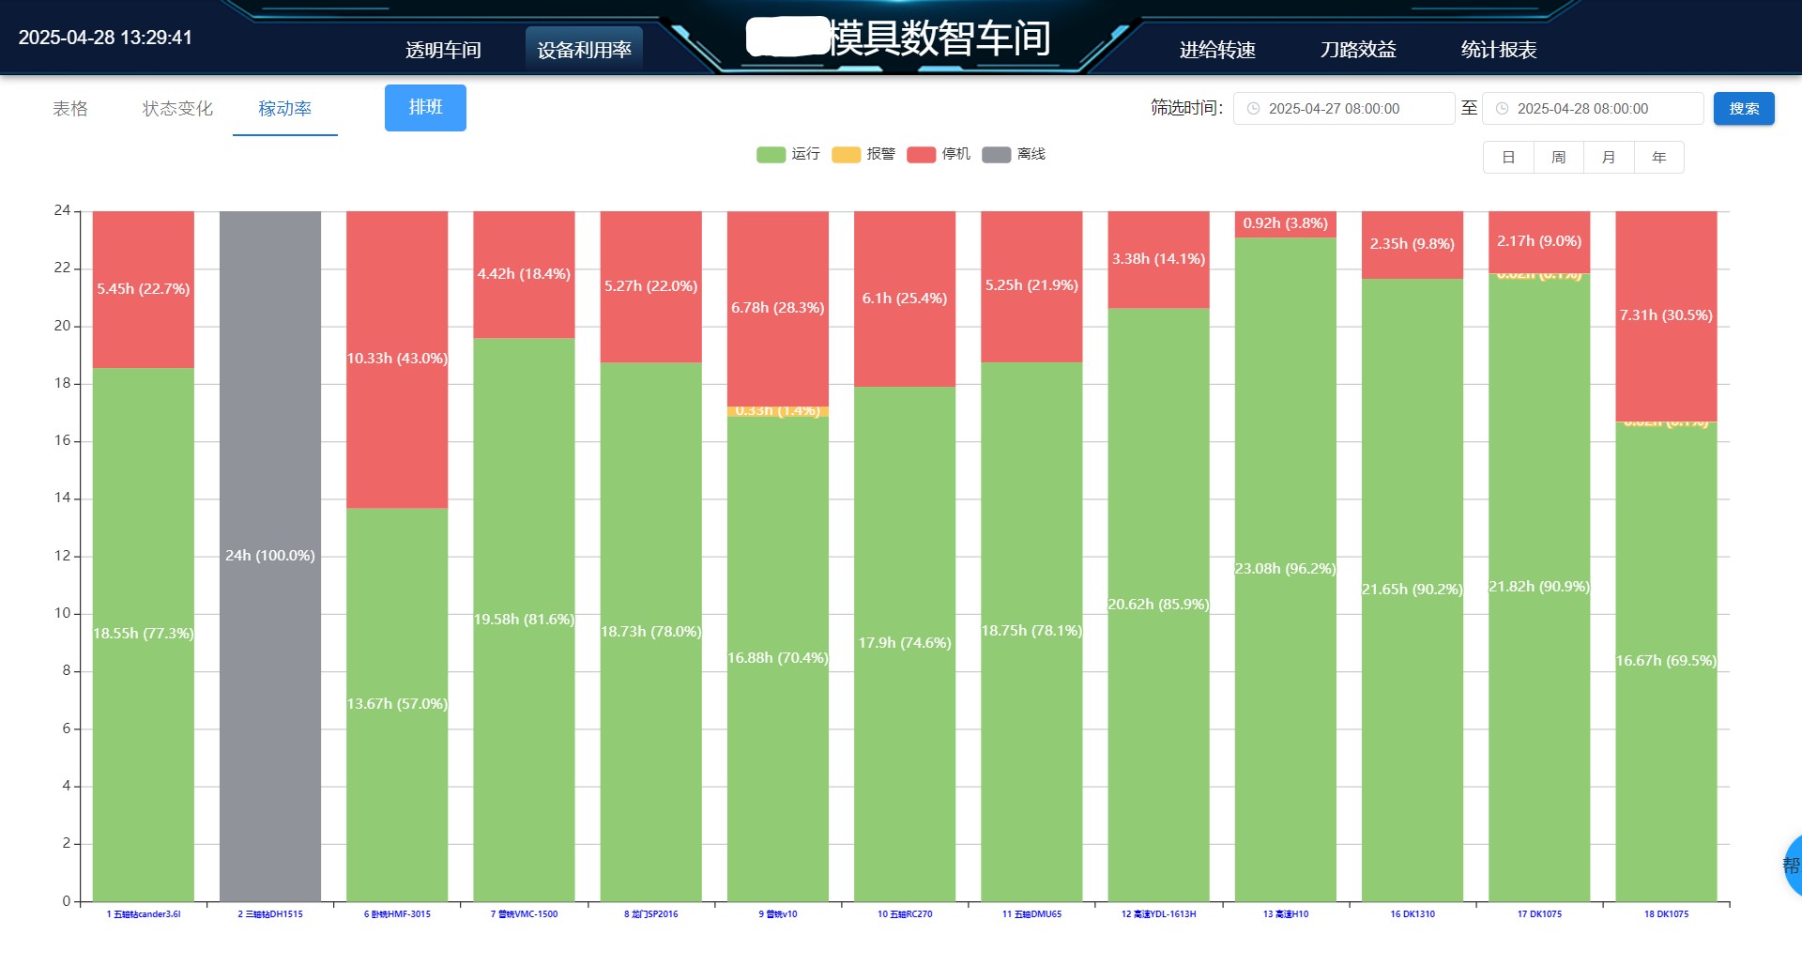Switch to the 状态变化 tab
This screenshot has height=966, width=1802.
(x=176, y=108)
